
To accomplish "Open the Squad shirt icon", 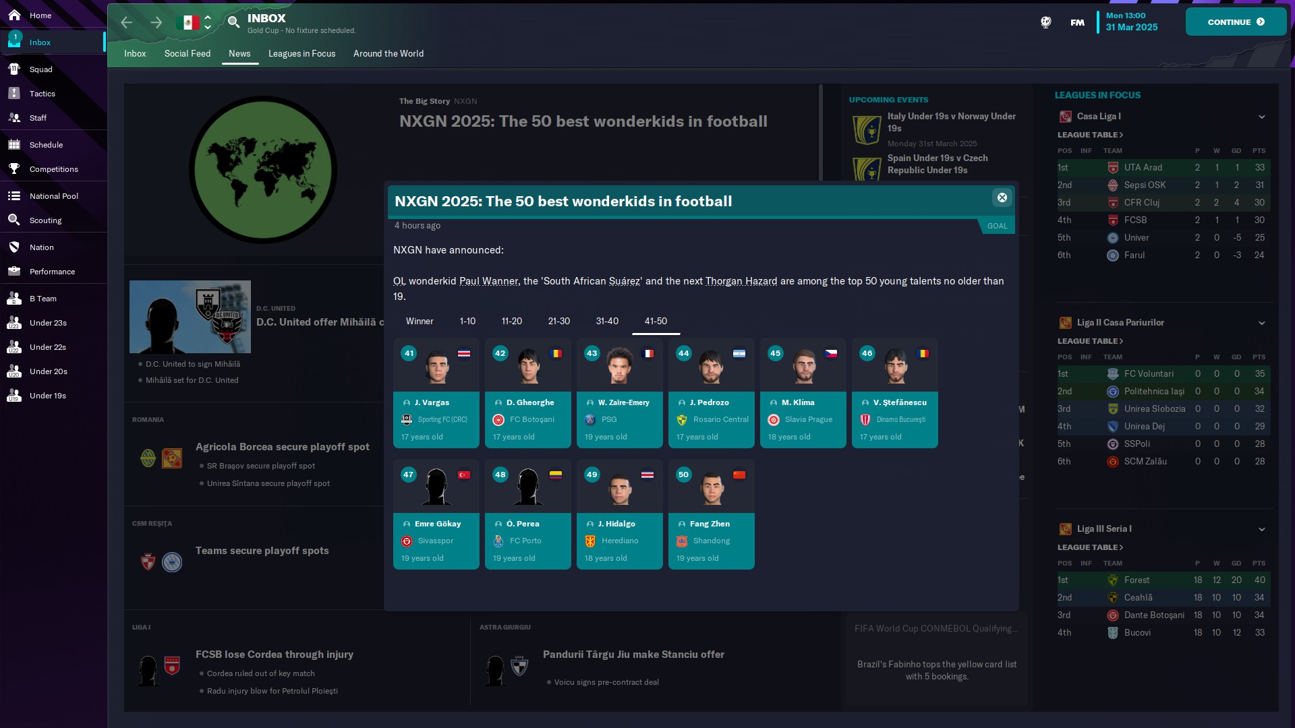I will pos(14,69).
